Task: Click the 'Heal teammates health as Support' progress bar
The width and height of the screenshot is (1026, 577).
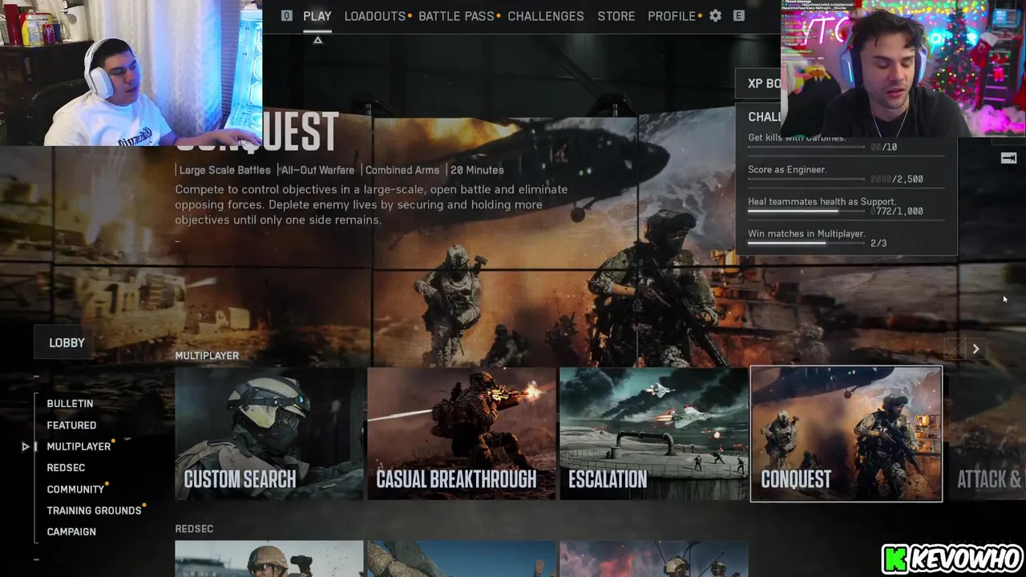Action: [806, 212]
